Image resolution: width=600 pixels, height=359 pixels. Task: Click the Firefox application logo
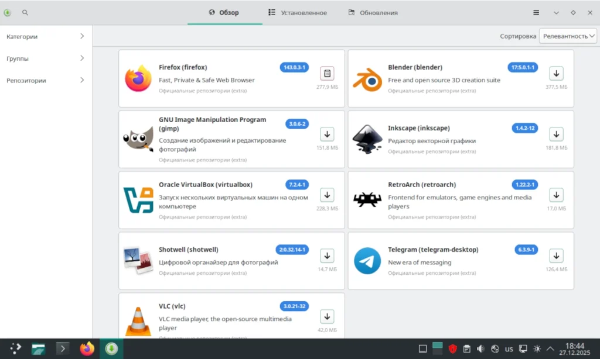pos(138,78)
